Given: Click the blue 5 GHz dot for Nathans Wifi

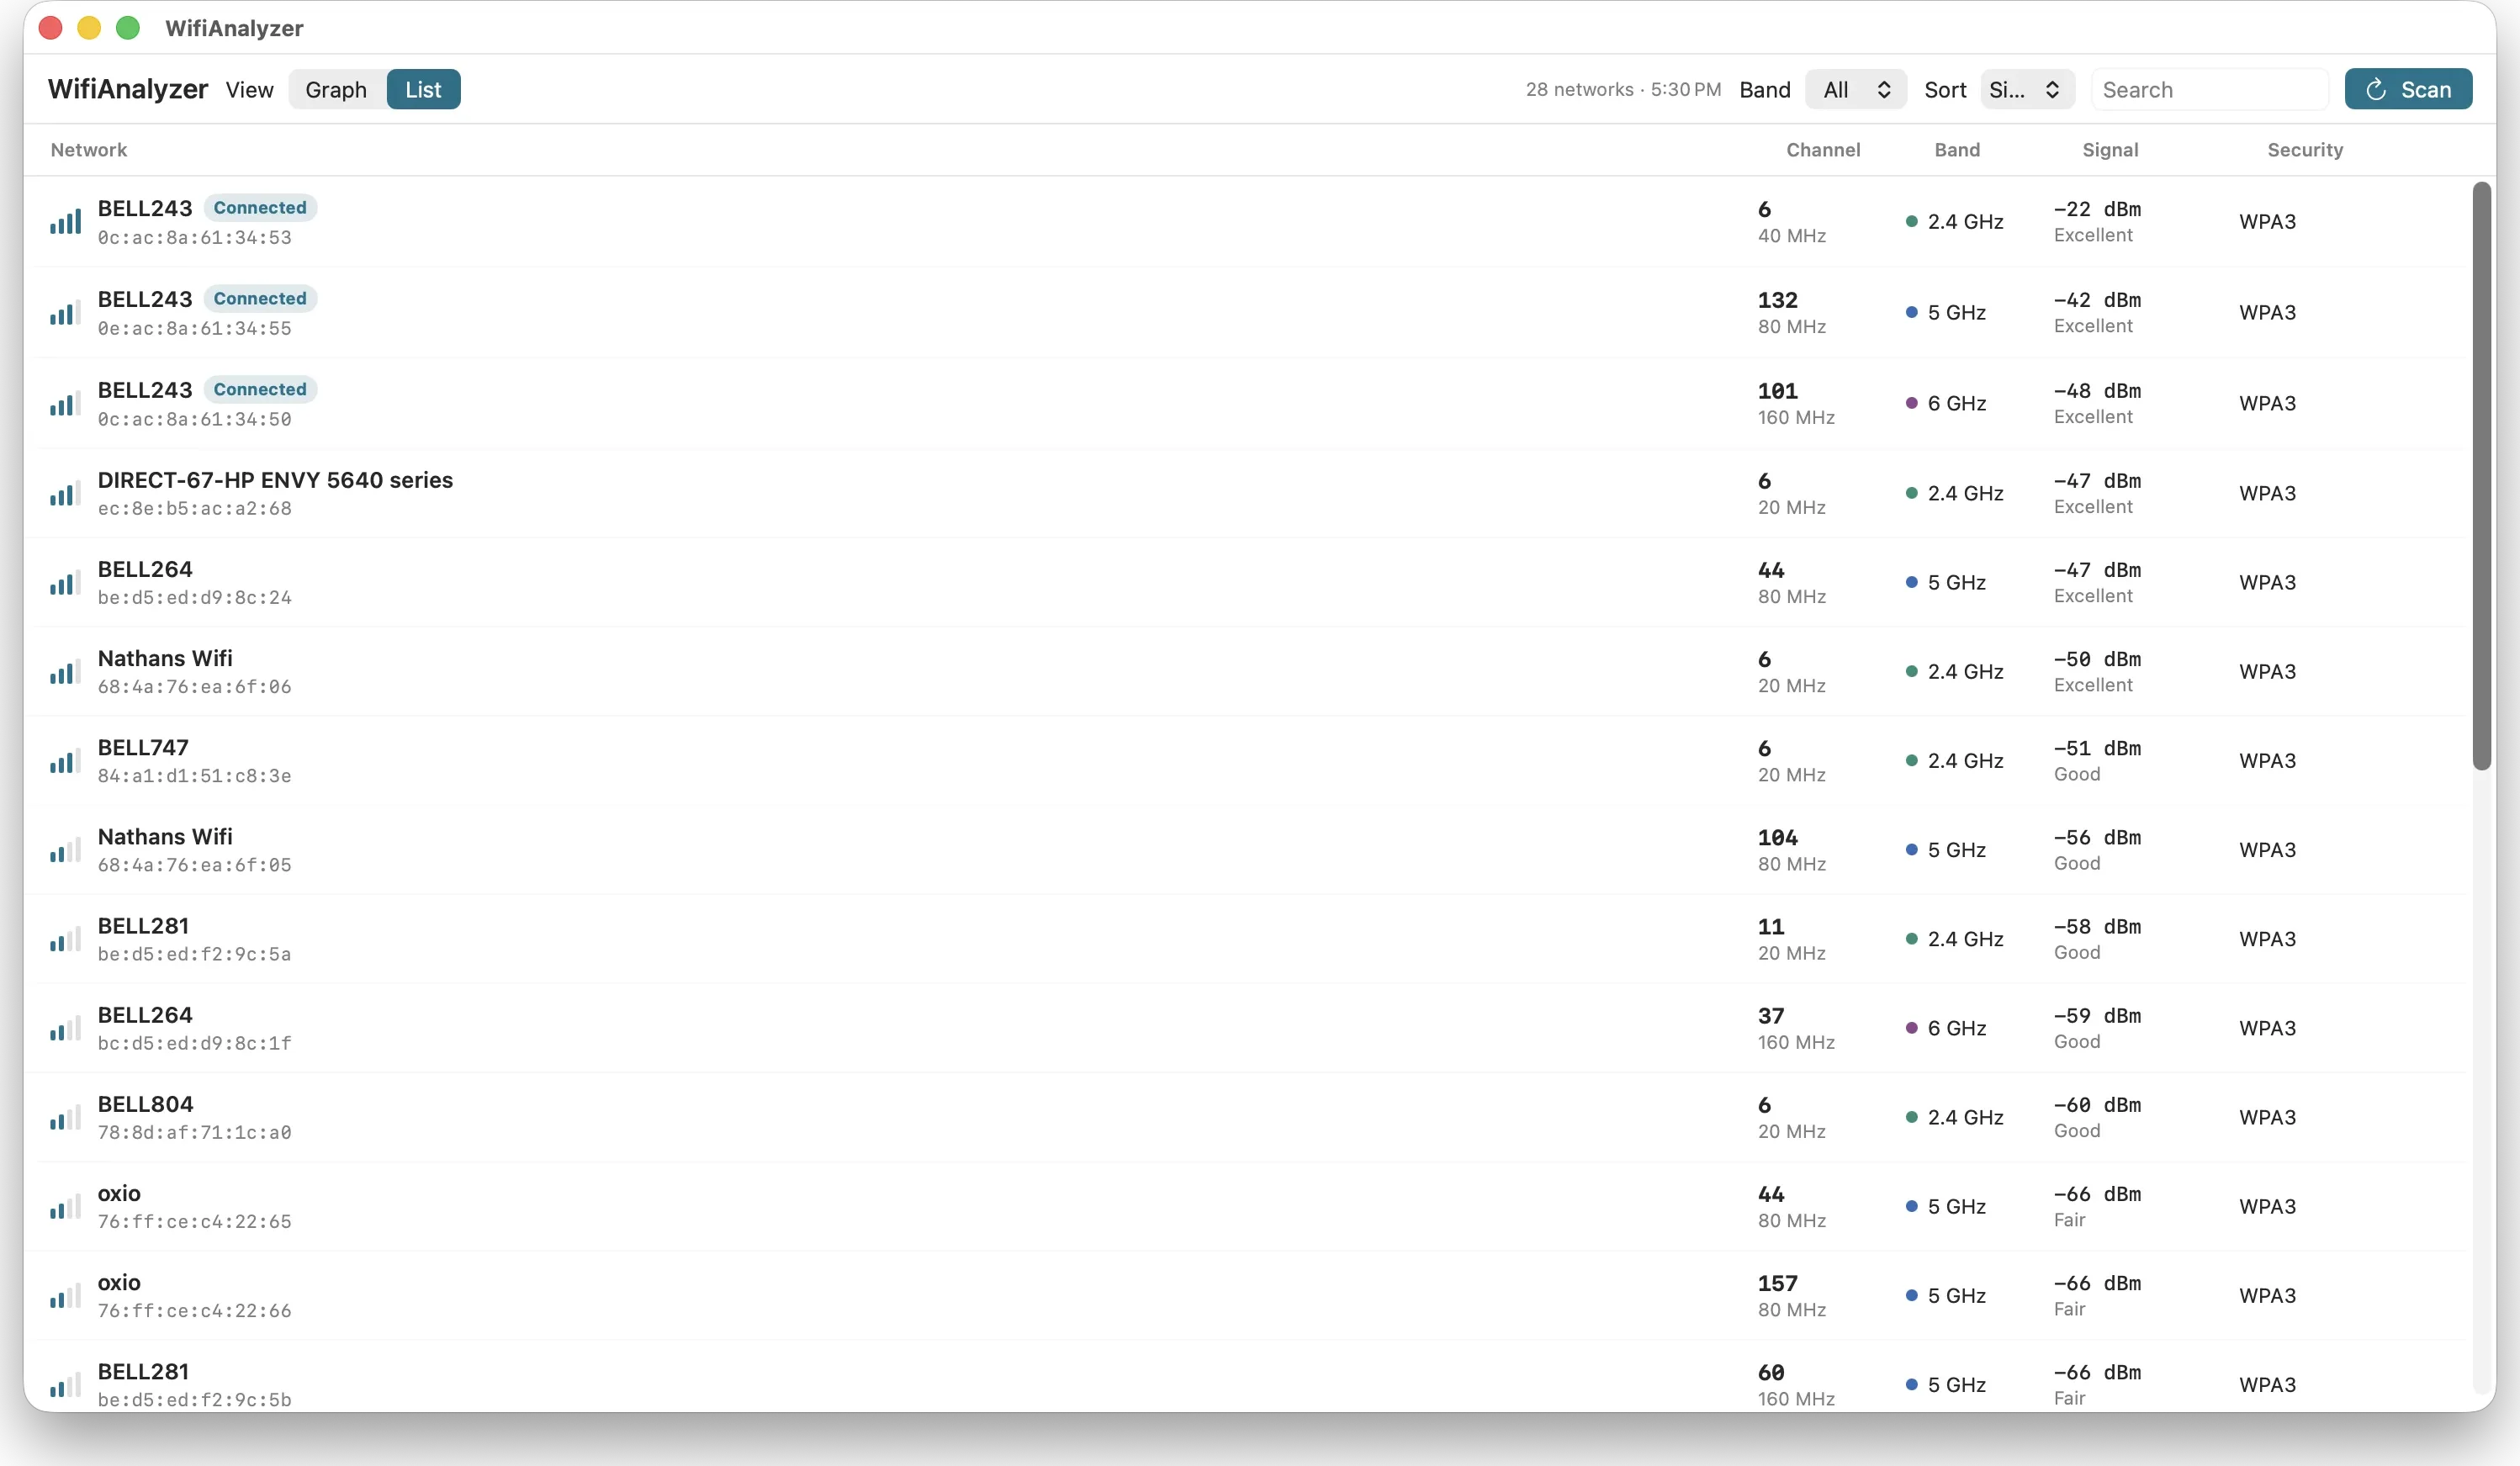Looking at the screenshot, I should (x=1911, y=850).
